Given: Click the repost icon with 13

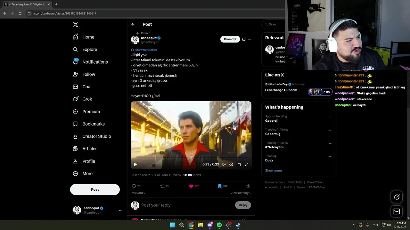Looking at the screenshot, I should point(162,186).
